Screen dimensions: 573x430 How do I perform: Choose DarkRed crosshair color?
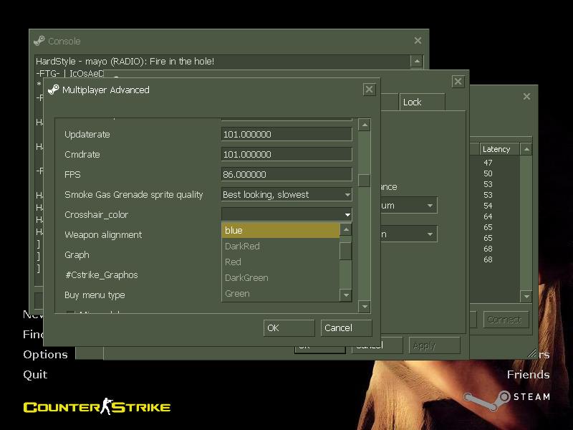tap(280, 246)
